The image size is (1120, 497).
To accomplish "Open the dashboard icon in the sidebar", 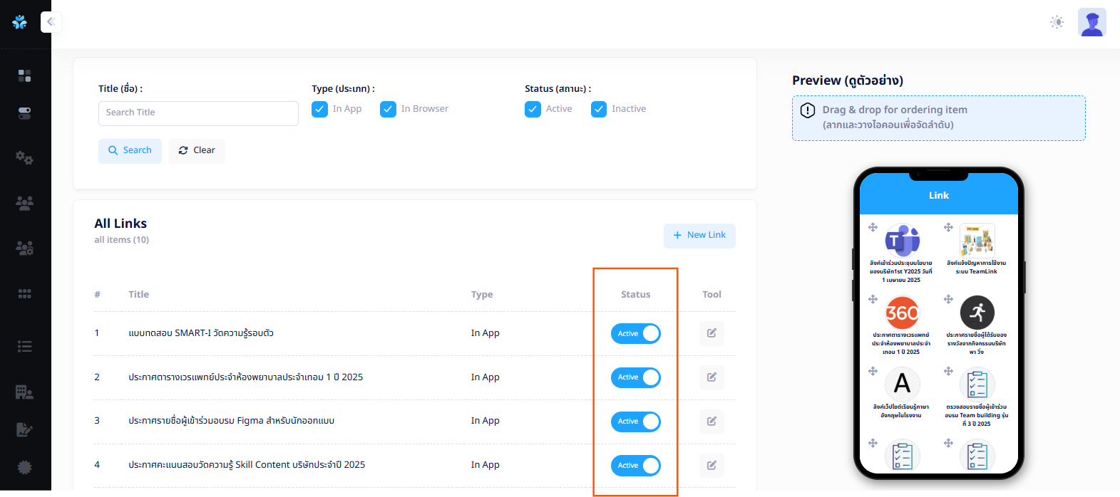I will [25, 75].
